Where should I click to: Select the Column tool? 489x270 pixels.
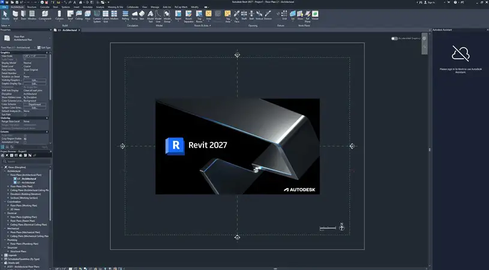pos(59,15)
